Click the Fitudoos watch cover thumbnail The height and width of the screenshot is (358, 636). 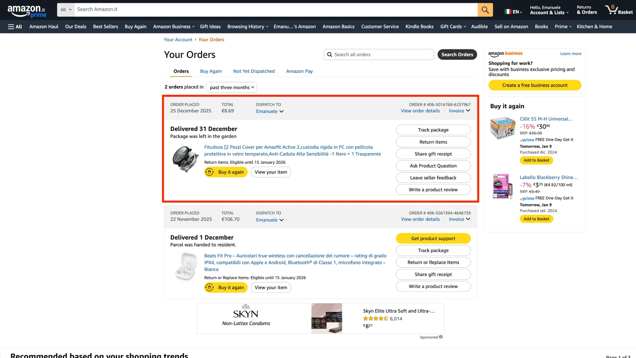(186, 159)
